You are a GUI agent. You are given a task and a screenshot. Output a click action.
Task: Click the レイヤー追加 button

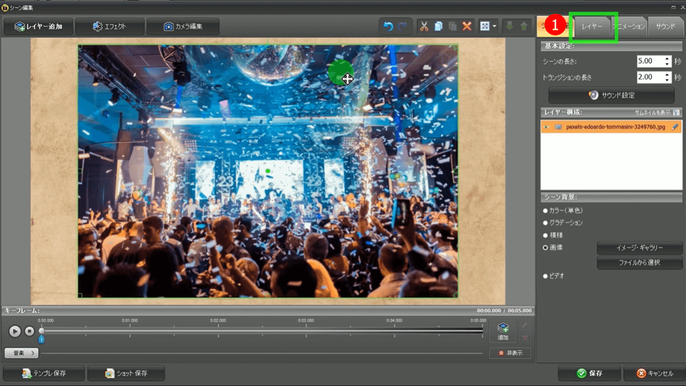[x=38, y=27]
